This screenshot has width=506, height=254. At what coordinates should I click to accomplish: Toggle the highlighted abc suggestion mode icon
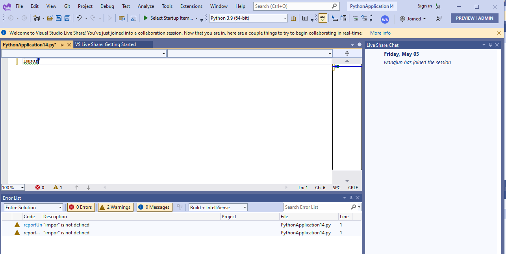click(x=323, y=18)
